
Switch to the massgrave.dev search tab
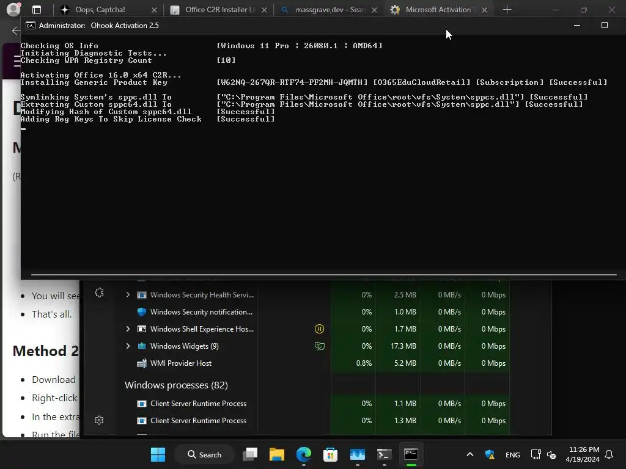(x=328, y=10)
